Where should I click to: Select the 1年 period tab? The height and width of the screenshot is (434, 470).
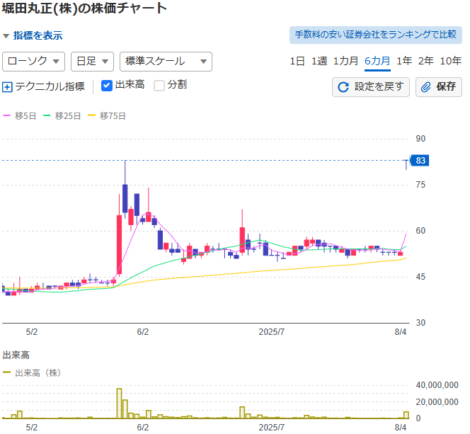[x=404, y=61]
